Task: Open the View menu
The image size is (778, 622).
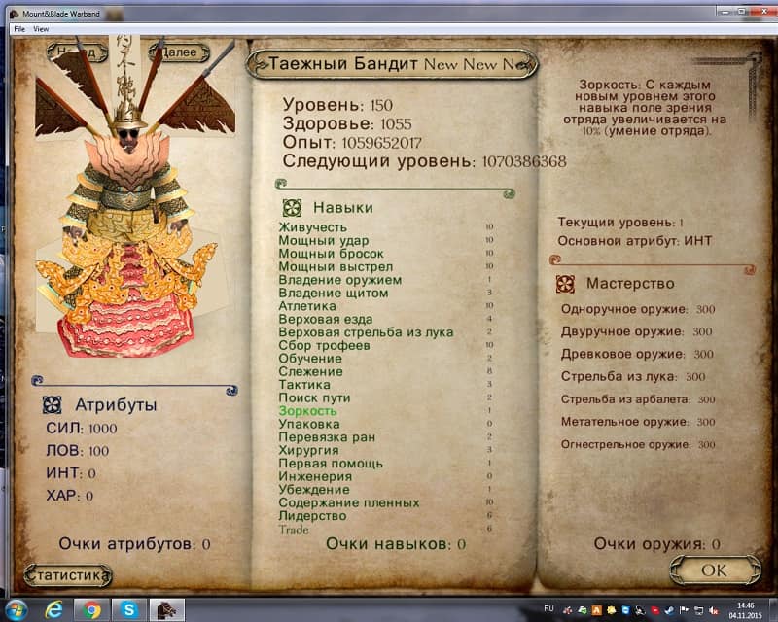Action: (41, 29)
